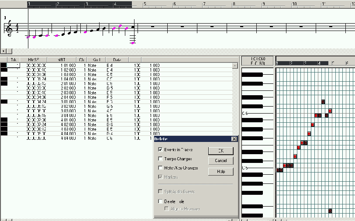The width and height of the screenshot is (355, 221).
Task: Click measure 5 on the staff ruler
Action: pos(145,4)
